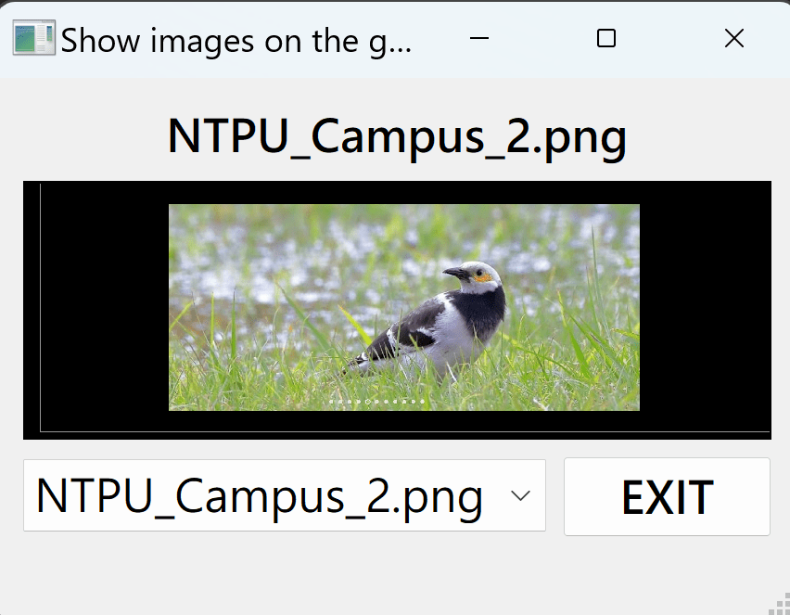Click the NTPU_Campus_2.png heading label

click(397, 136)
